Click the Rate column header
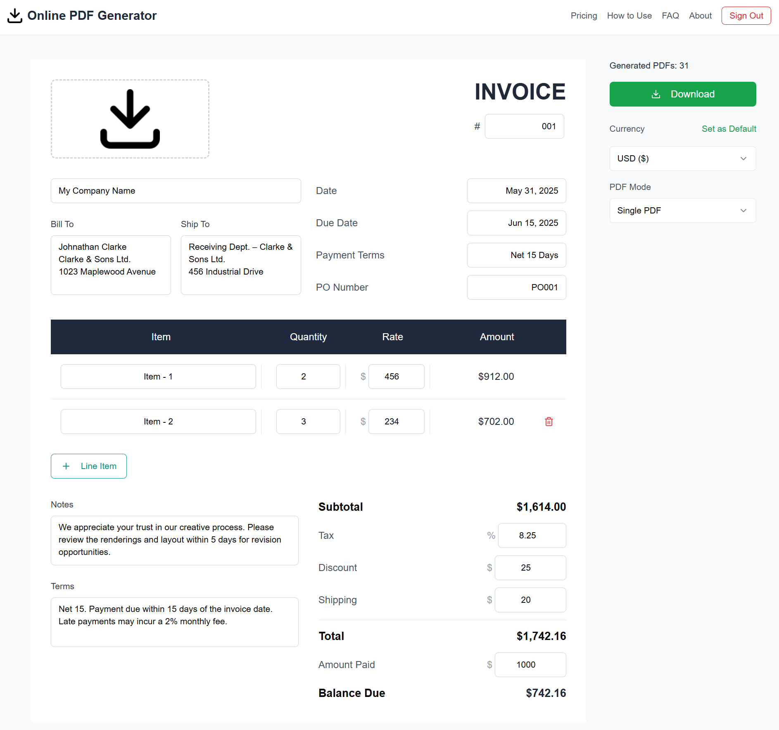 [x=392, y=337]
